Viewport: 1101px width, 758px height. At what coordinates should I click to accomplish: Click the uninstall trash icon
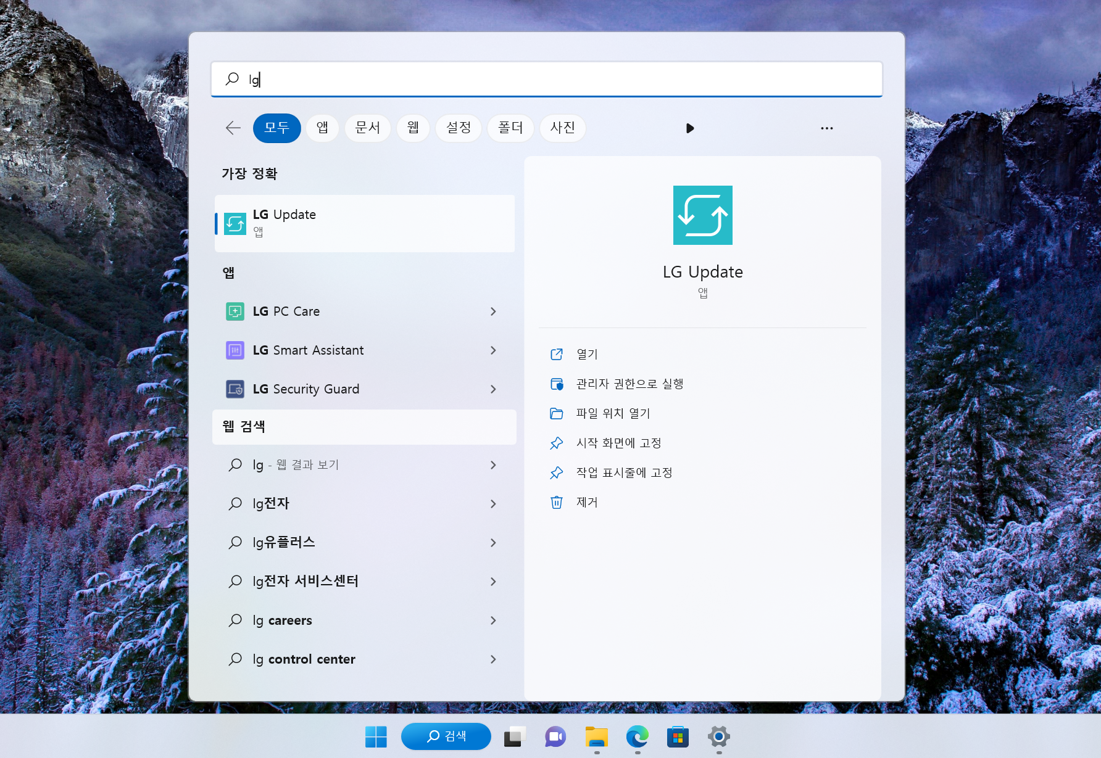pyautogui.click(x=557, y=502)
